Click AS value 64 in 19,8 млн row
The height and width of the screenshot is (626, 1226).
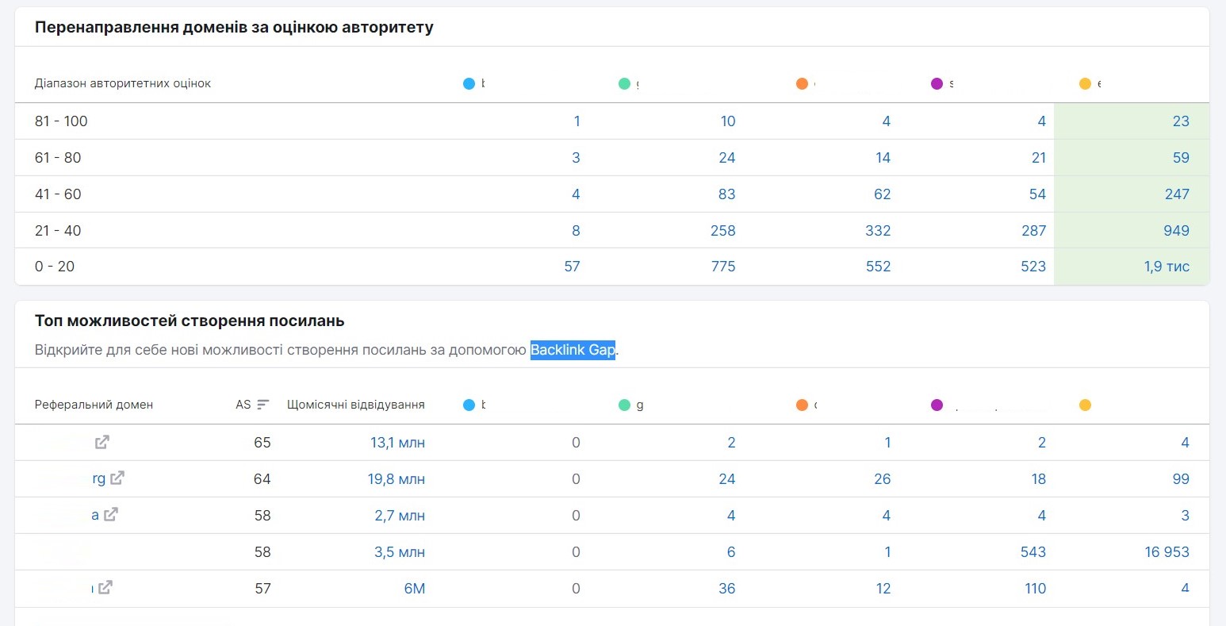tap(262, 479)
